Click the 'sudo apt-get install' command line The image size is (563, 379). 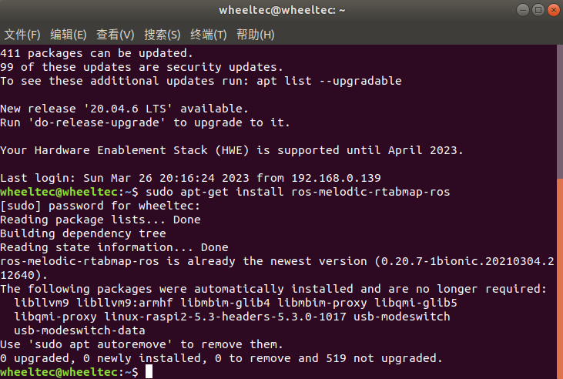click(297, 192)
